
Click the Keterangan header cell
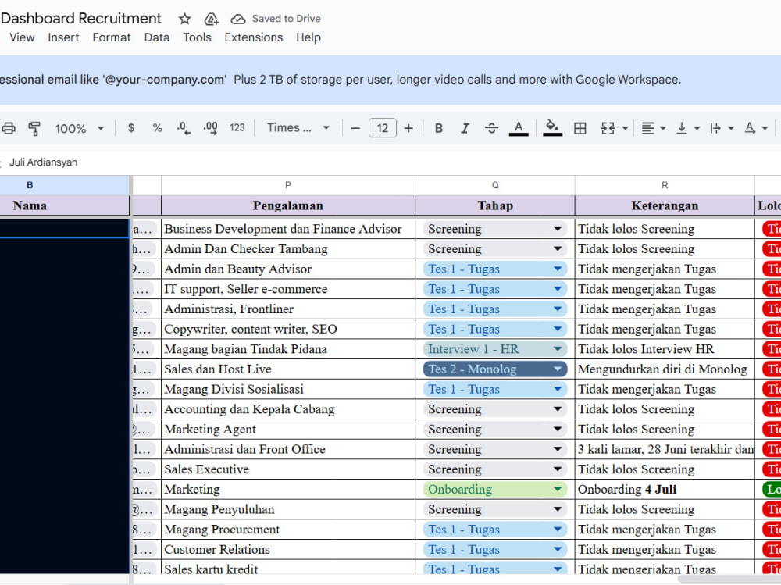[665, 205]
